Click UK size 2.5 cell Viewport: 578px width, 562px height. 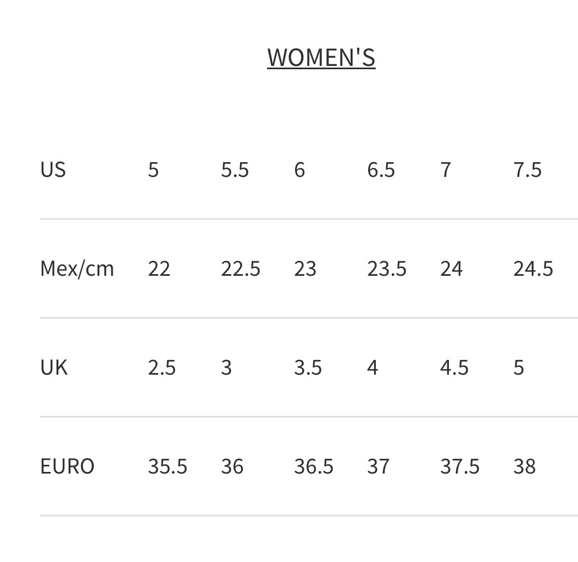tap(162, 368)
